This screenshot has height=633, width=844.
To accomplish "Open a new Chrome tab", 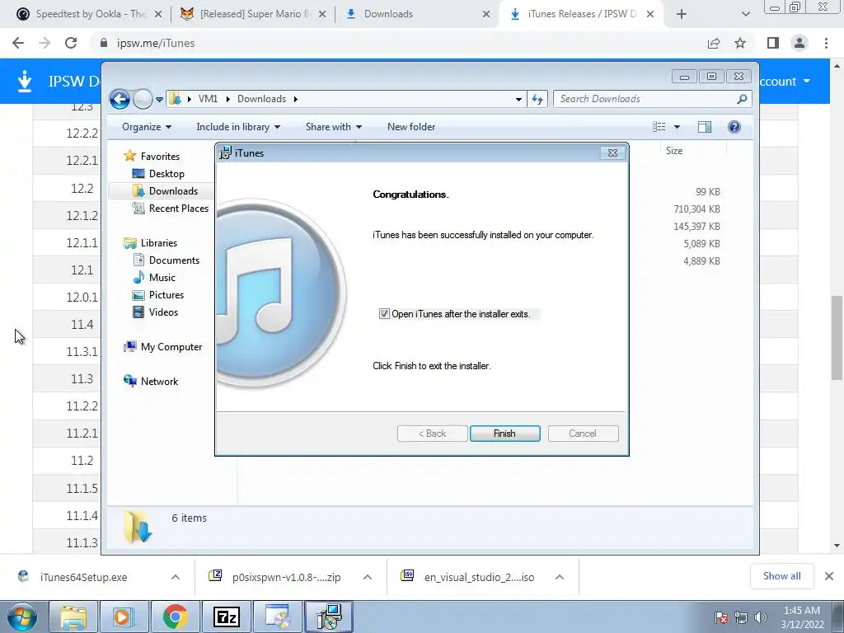I will pos(682,15).
